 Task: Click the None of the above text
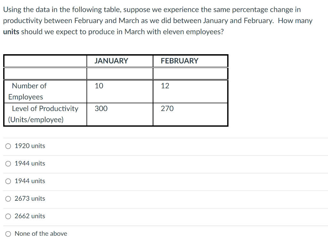(41, 234)
